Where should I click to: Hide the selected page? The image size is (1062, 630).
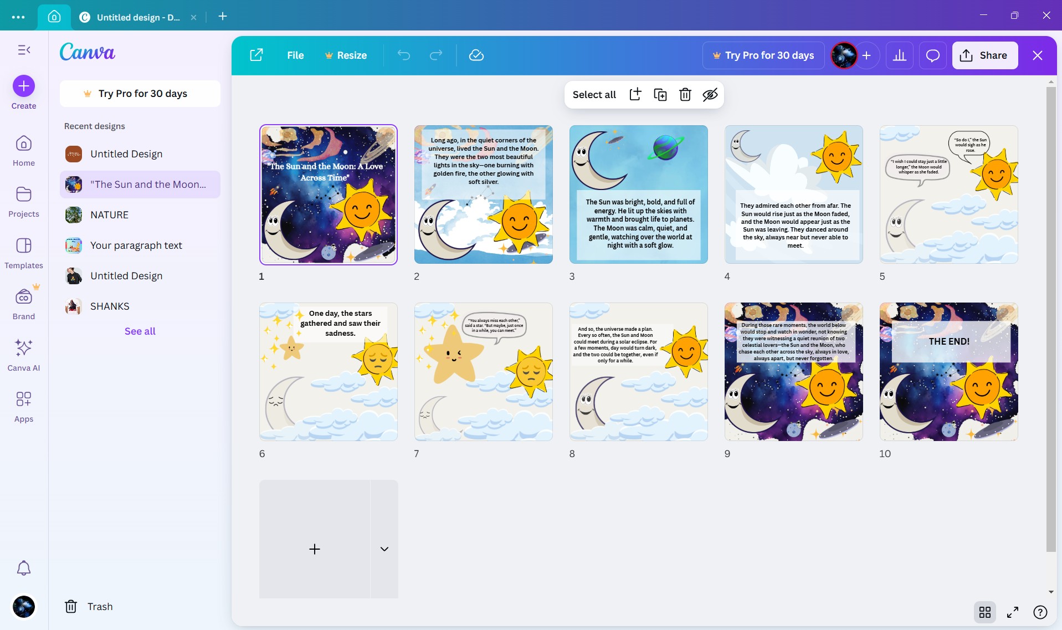[x=710, y=95]
